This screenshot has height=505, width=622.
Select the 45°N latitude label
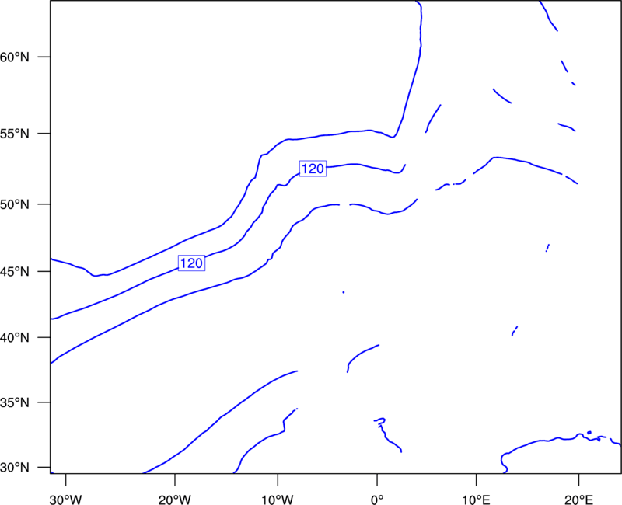click(x=15, y=272)
